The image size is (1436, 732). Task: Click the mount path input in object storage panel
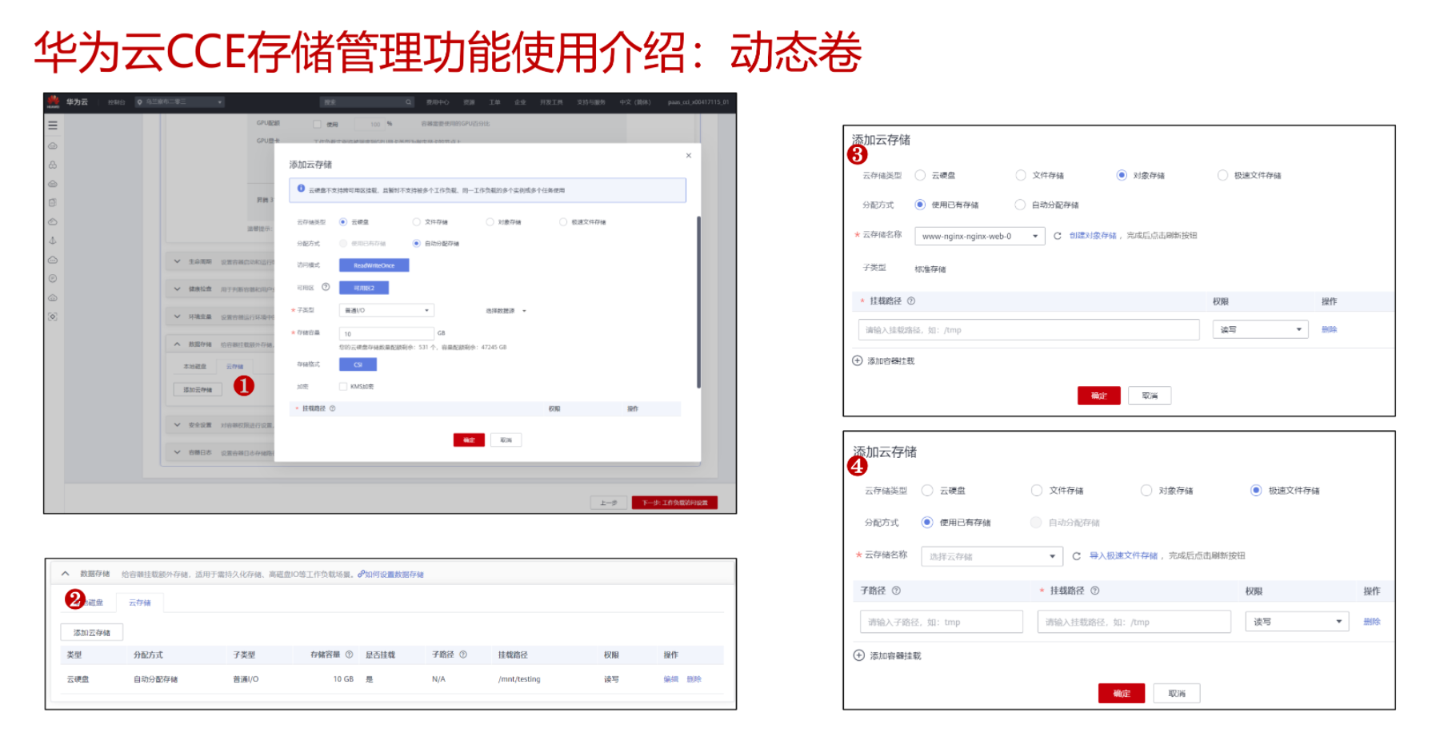1029,329
